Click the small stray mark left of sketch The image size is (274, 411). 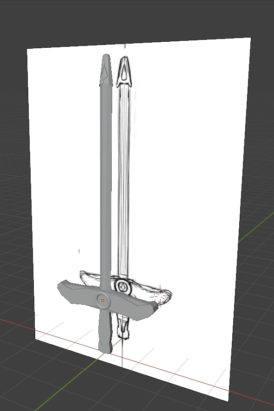coord(79,251)
